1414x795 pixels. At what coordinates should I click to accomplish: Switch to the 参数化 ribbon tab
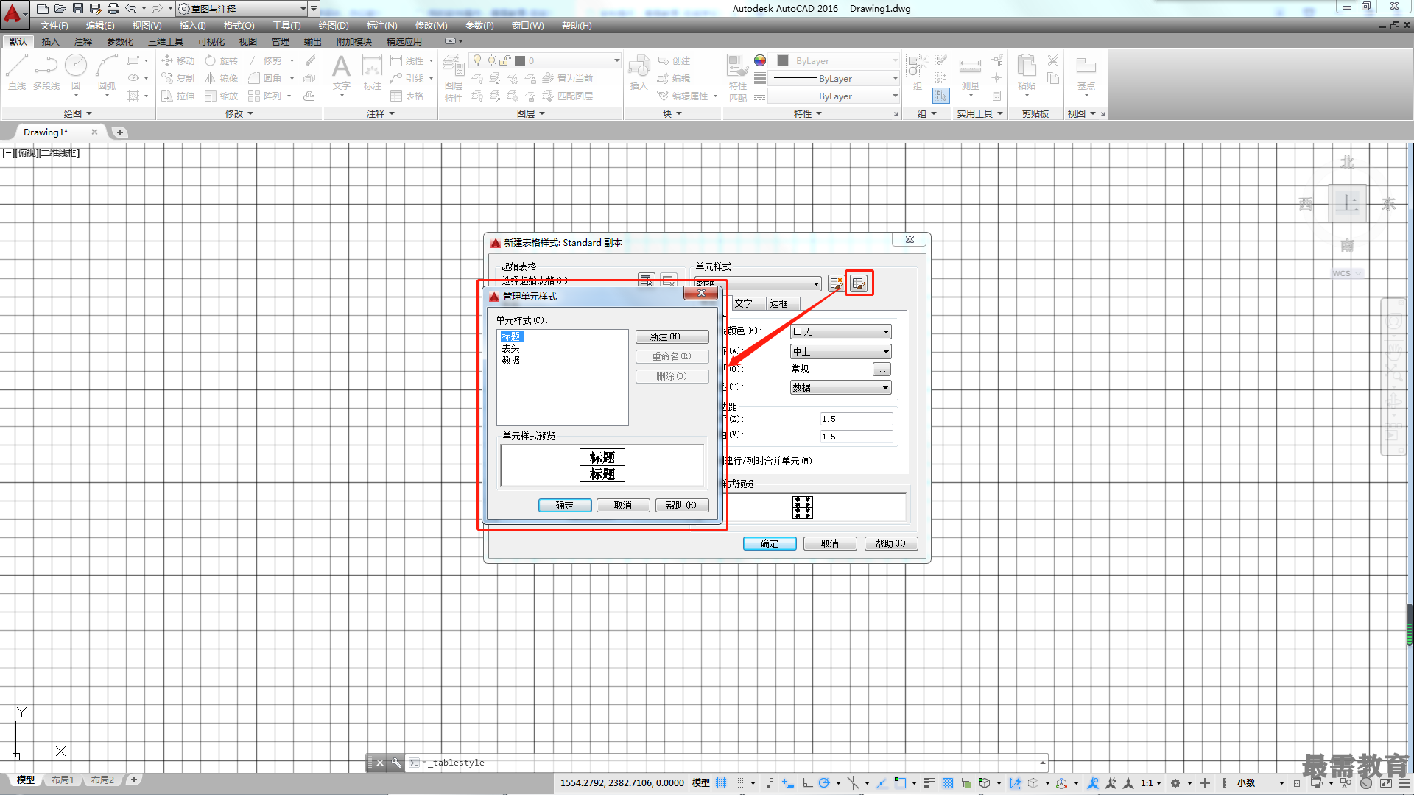tap(120, 42)
